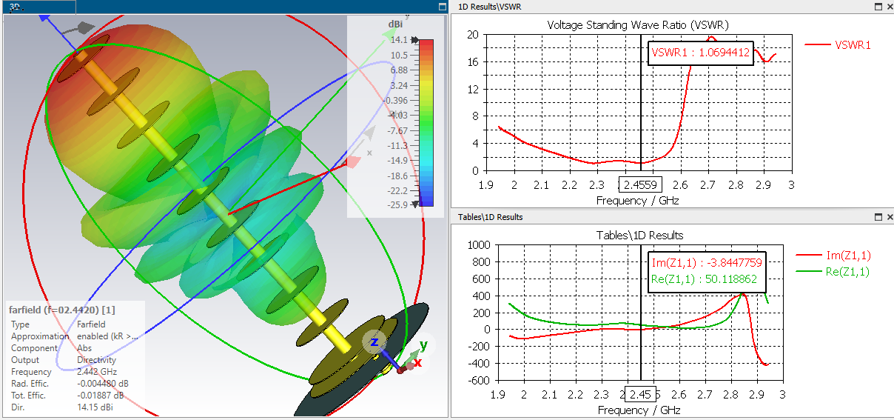Select the VSWR1 legend entry
894x420 pixels.
[x=838, y=44]
